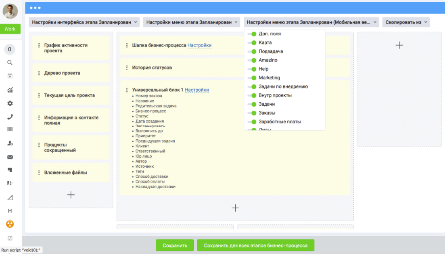The height and width of the screenshot is (254, 445).
Task: Open the triangle icon in sidebar
Action: tap(10, 197)
